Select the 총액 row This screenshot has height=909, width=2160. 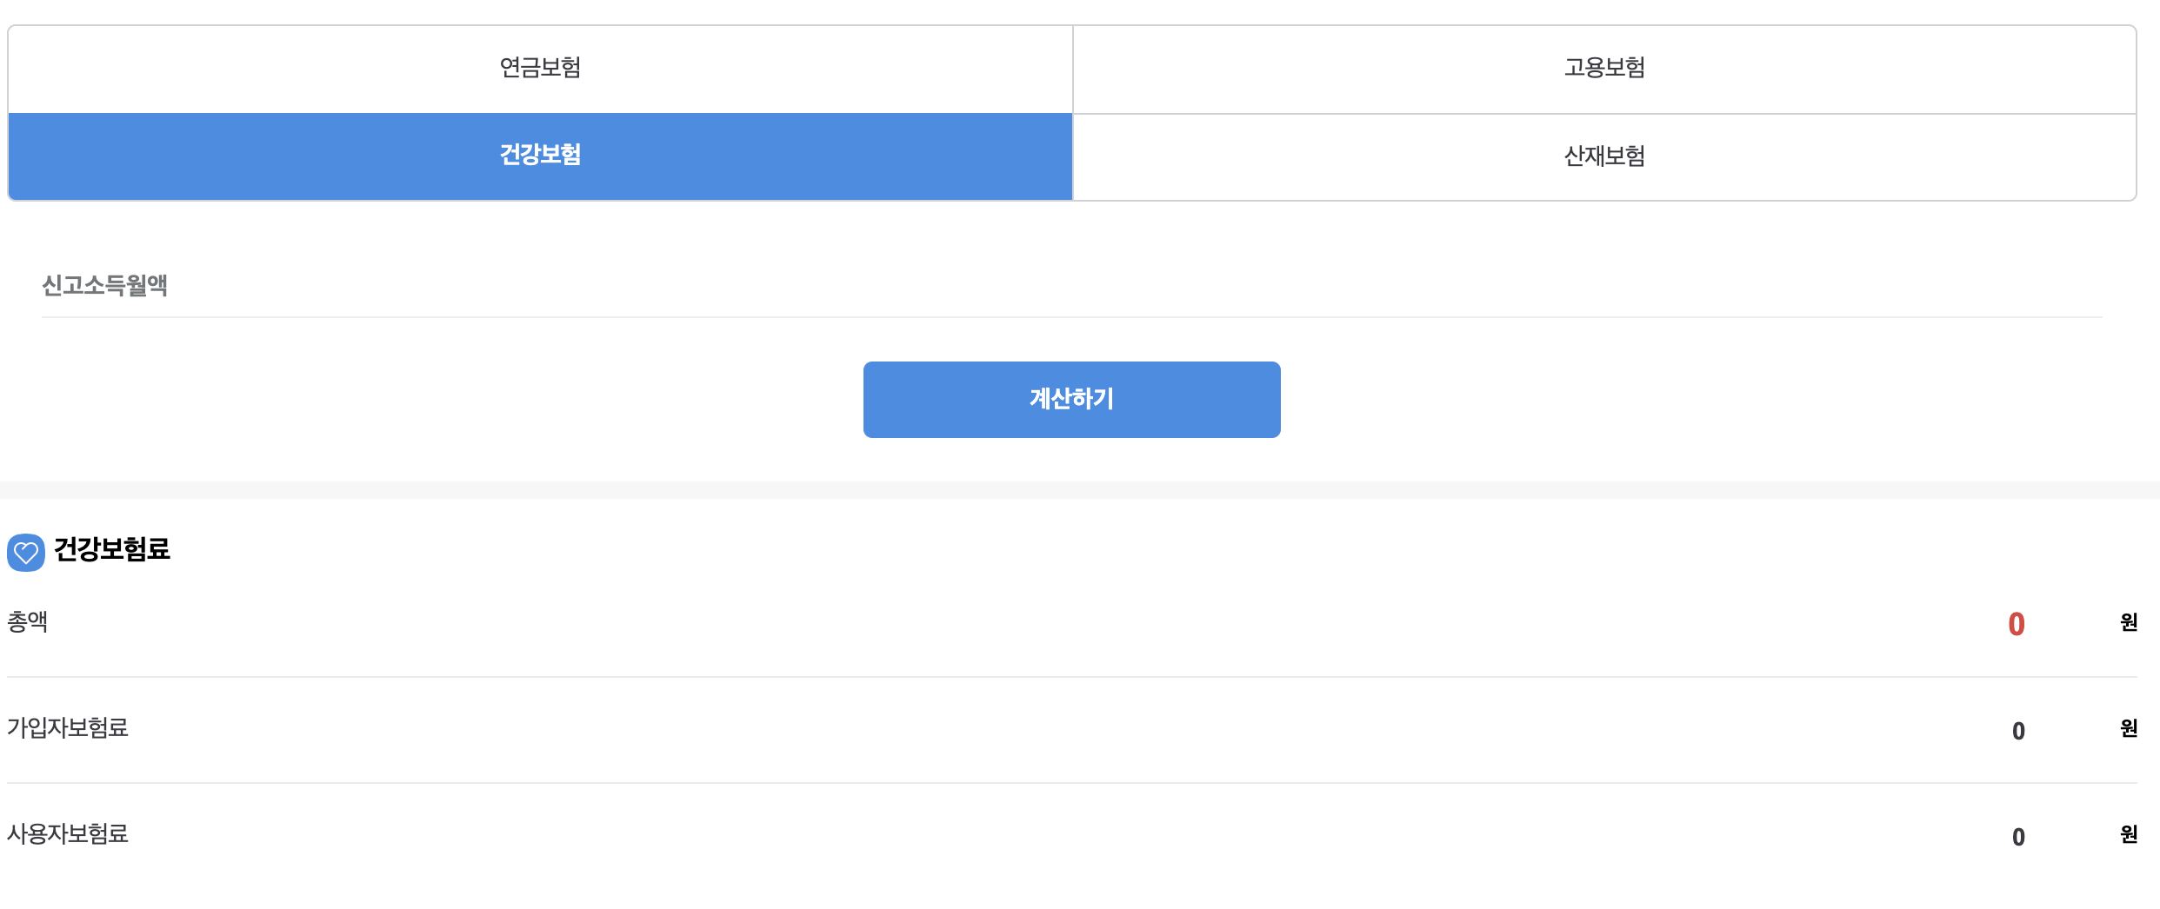27,622
